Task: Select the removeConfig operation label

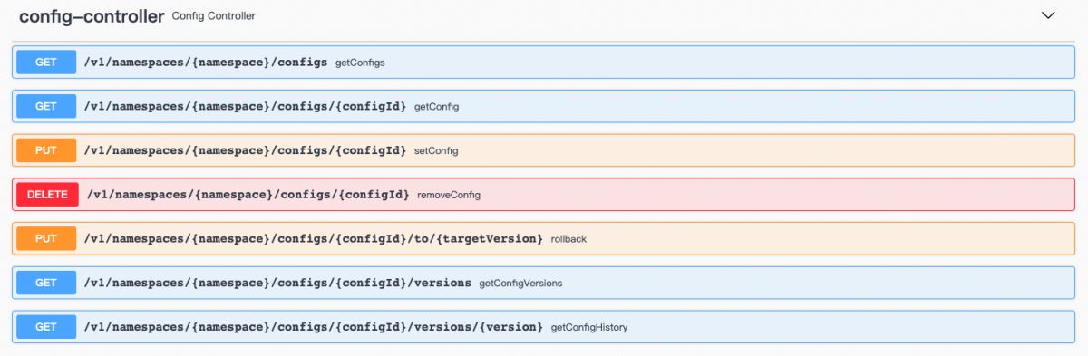Action: [449, 195]
